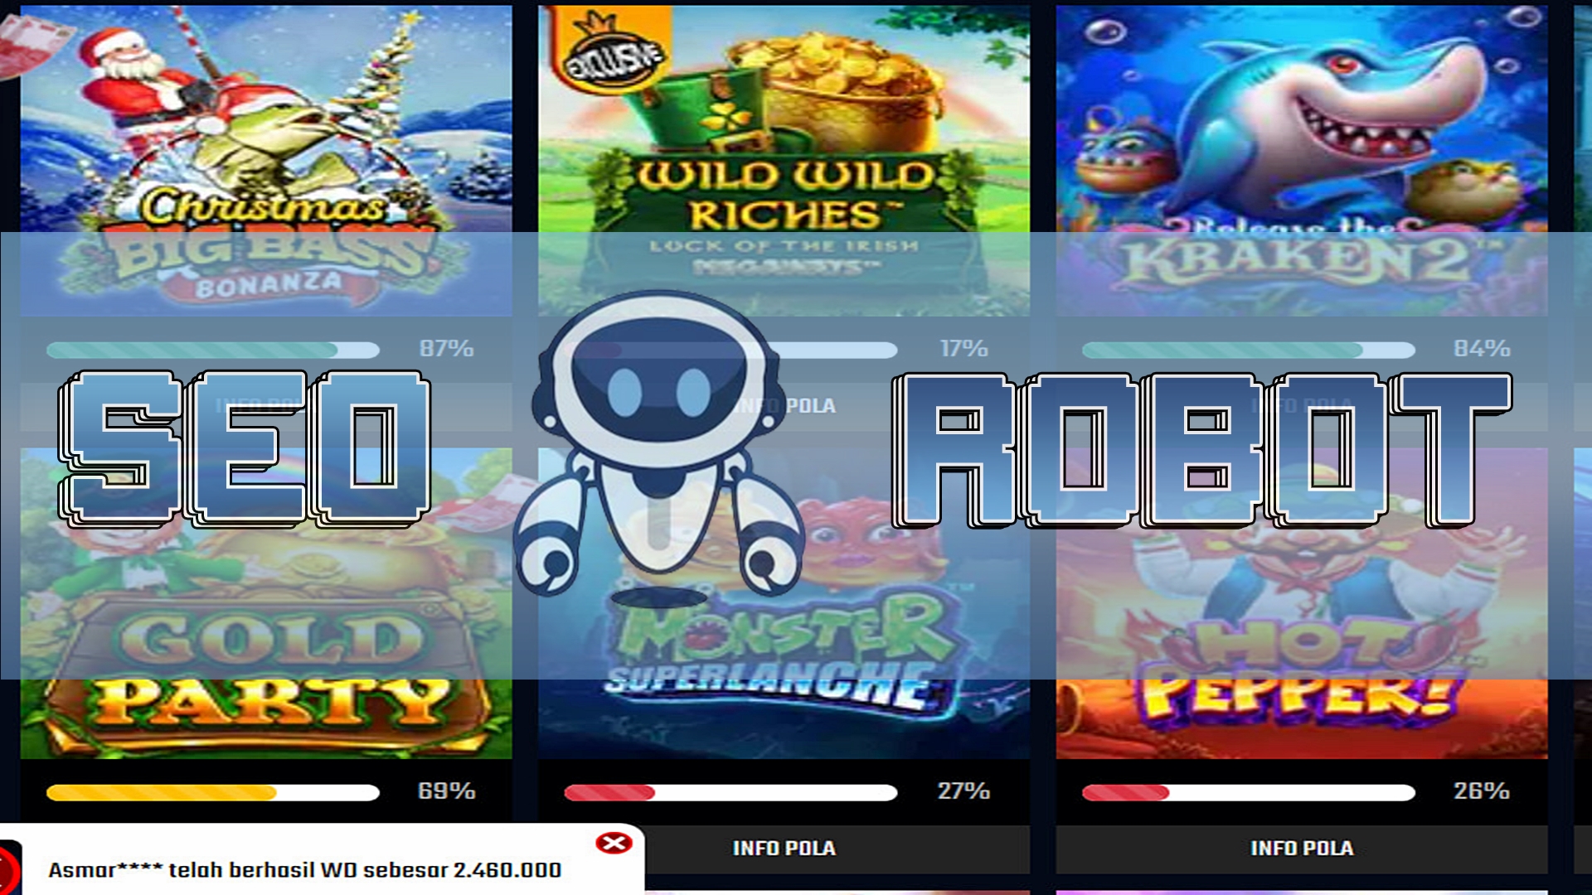
Task: Click the 26% percentage value
Action: (x=1482, y=791)
